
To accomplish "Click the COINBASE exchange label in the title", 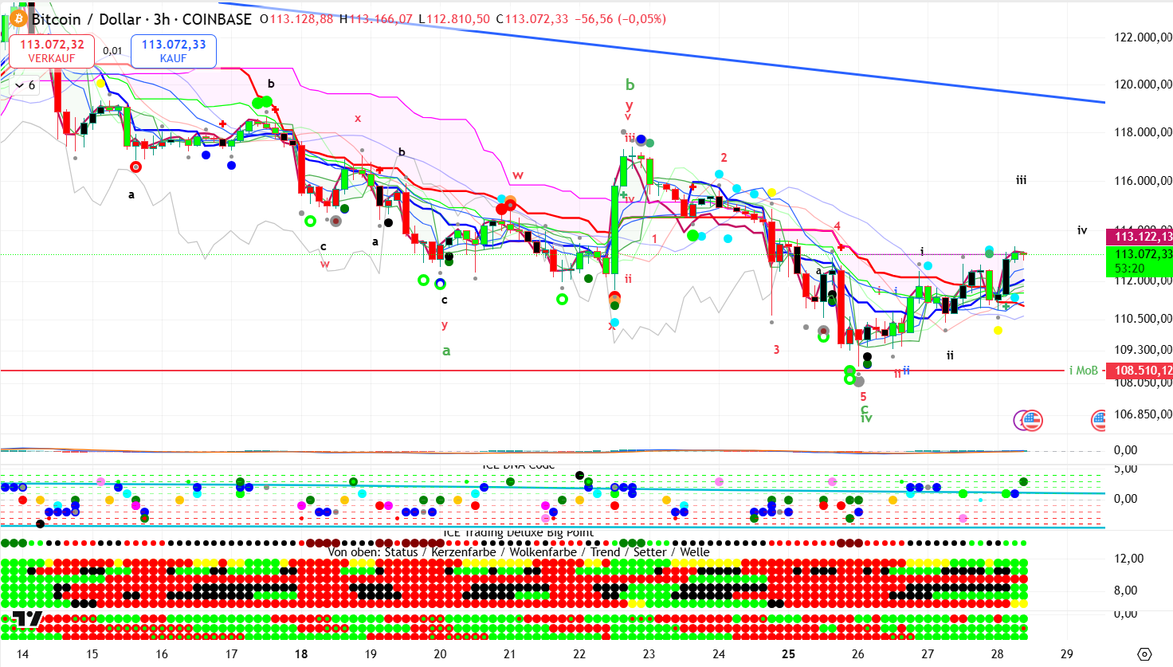I will [x=217, y=19].
